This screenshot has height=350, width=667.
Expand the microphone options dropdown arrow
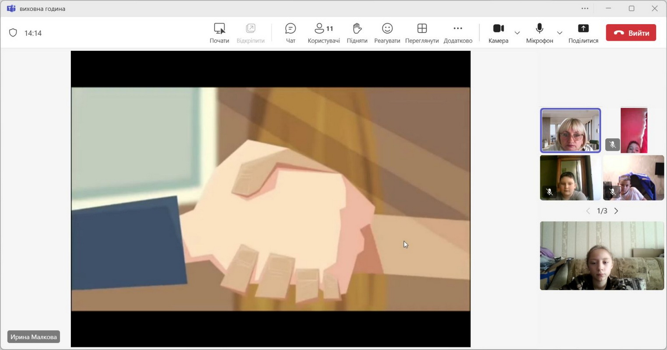tap(559, 33)
